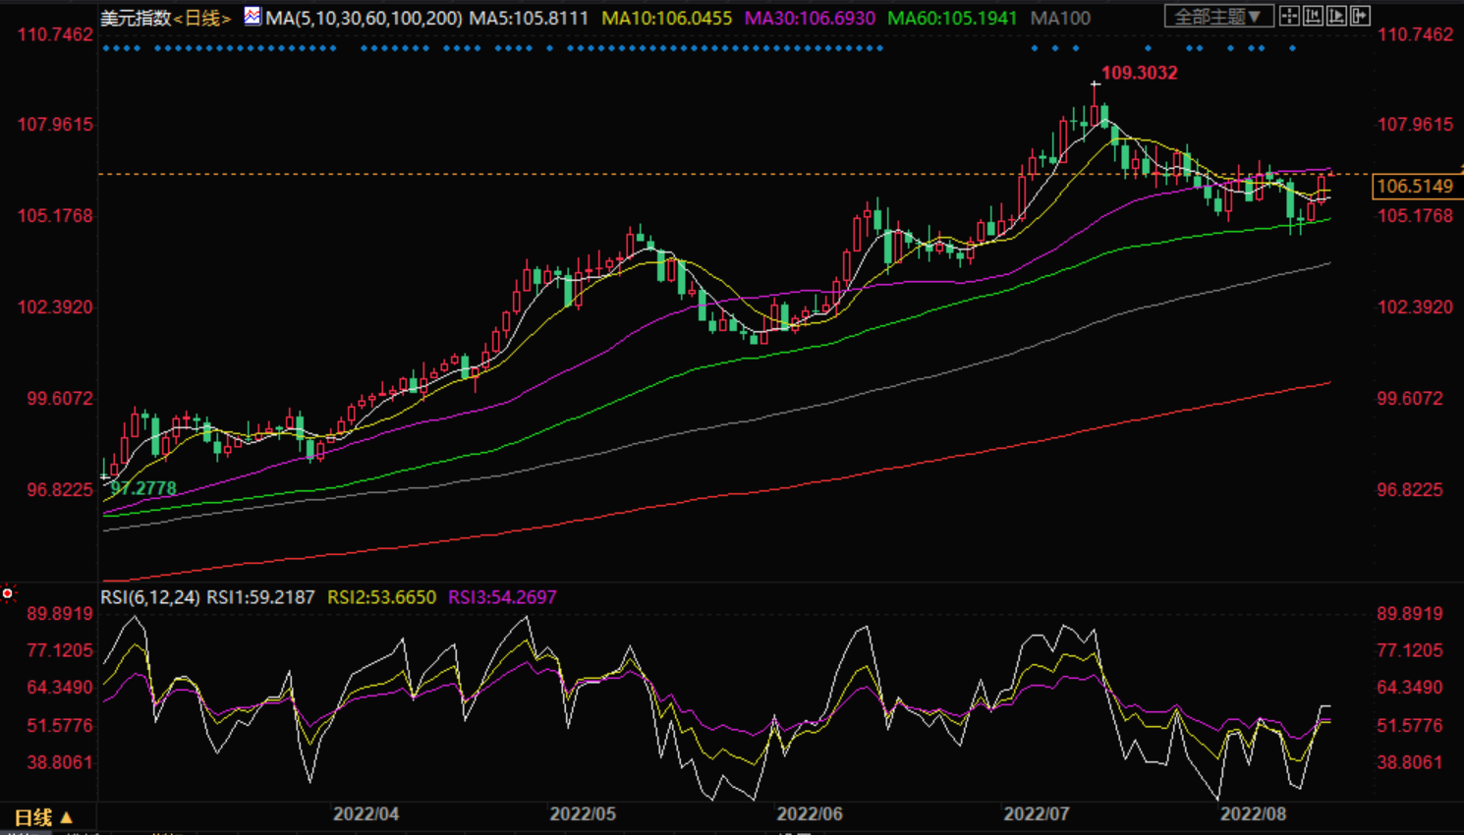Image resolution: width=1464 pixels, height=835 pixels.
Task: Expand the 日线 period selector at bottom left
Action: (43, 817)
